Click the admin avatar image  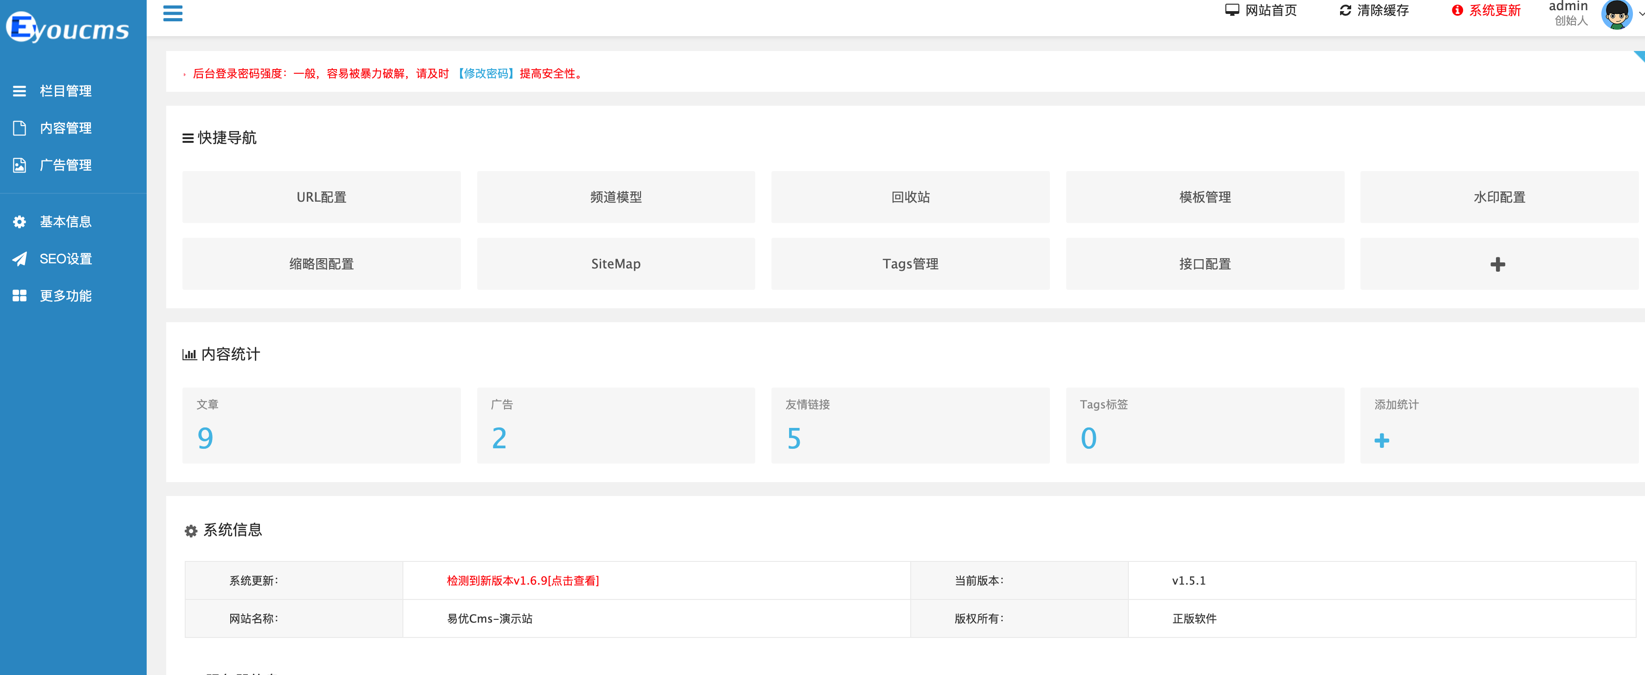(1616, 14)
